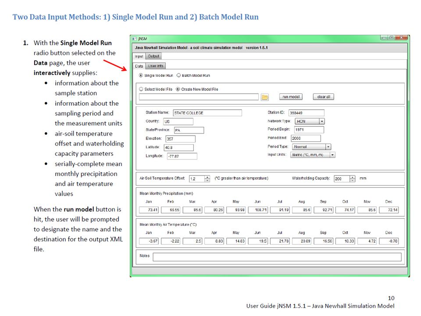Click the Waterholding Capacity value 200
The height and width of the screenshot is (316, 421).
click(342, 179)
